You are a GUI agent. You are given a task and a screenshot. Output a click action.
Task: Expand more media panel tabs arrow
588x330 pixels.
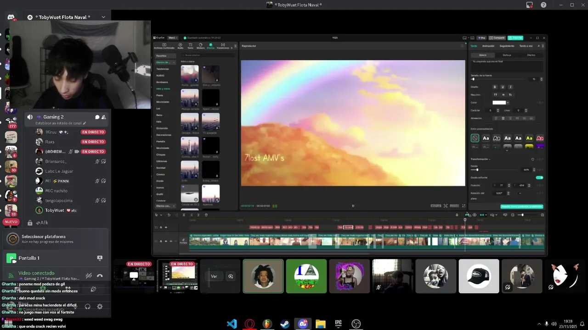(235, 46)
